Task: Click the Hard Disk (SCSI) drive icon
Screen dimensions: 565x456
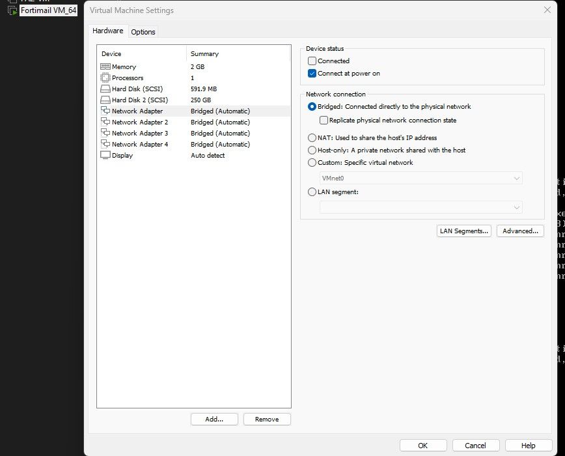Action: point(105,89)
